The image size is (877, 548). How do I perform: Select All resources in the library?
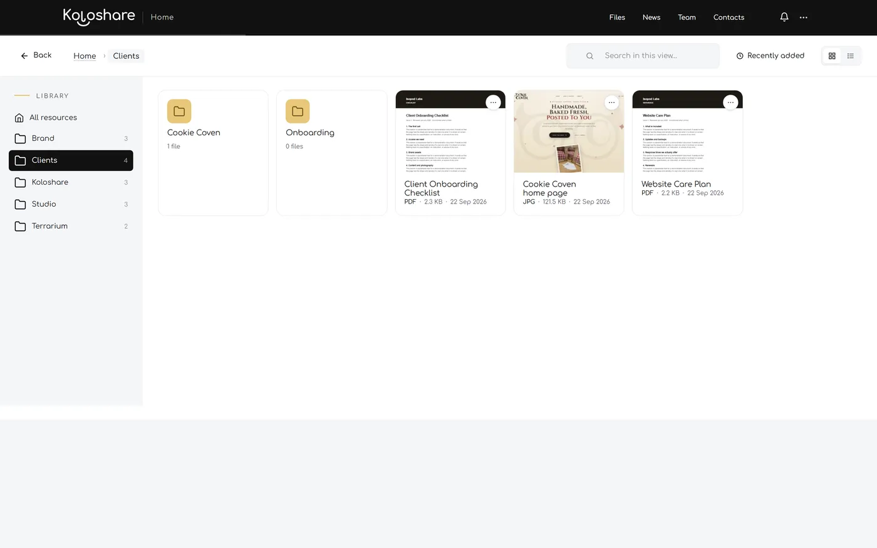pos(71,117)
